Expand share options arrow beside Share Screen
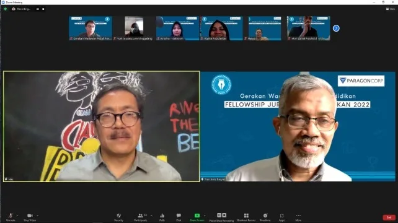This screenshot has height=223, width=398. [205, 216]
